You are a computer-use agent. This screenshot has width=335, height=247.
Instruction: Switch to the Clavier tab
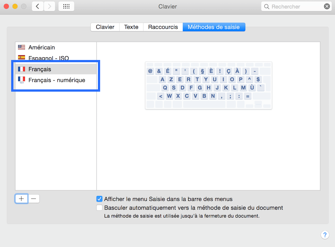tap(105, 27)
